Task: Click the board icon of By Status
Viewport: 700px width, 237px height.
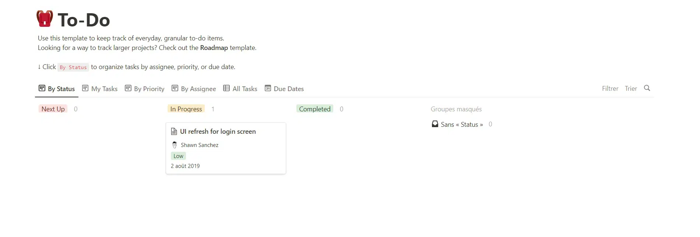Action: pos(42,89)
